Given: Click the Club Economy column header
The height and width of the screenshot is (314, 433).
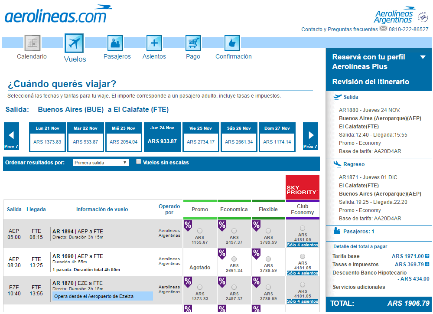Looking at the screenshot, I should [x=303, y=209].
